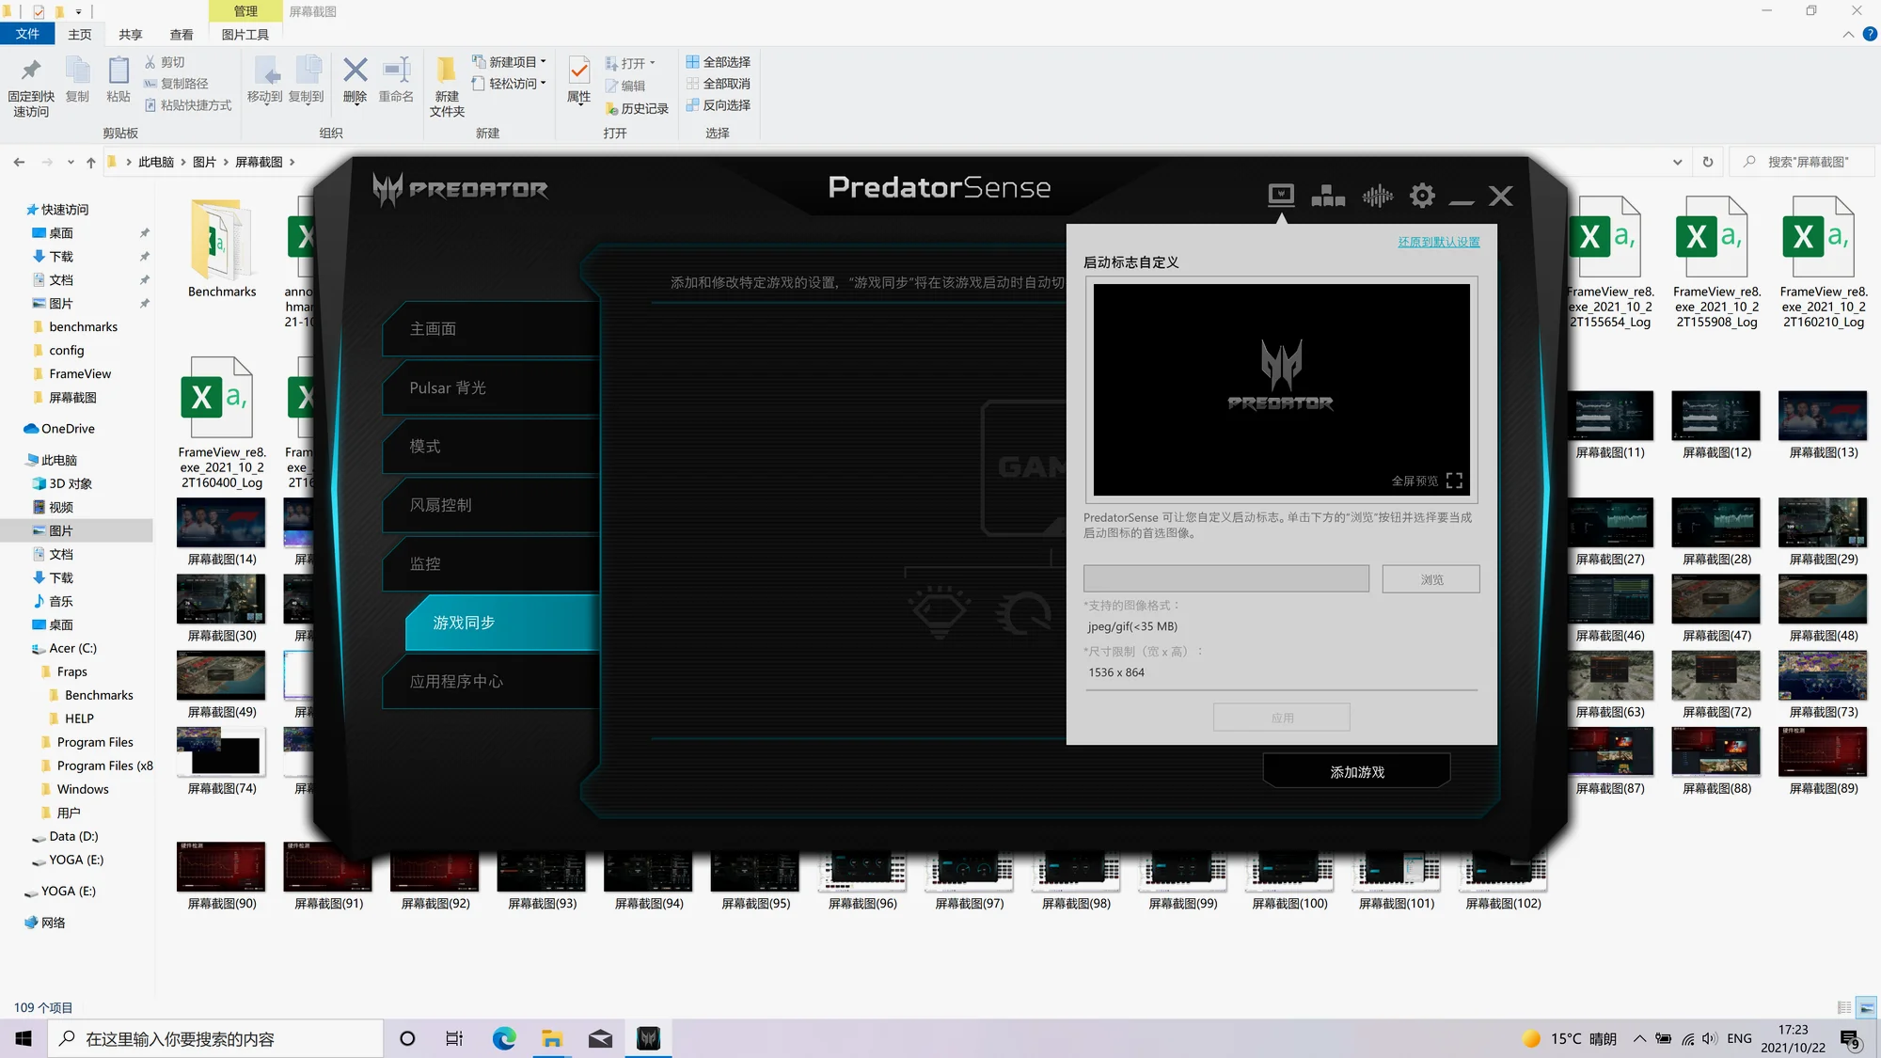Open File Explorer from taskbar
The image size is (1881, 1058).
click(552, 1038)
